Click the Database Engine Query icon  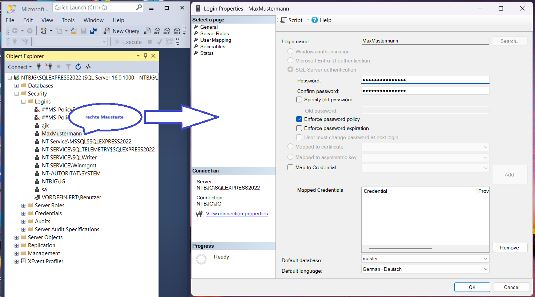click(x=147, y=31)
